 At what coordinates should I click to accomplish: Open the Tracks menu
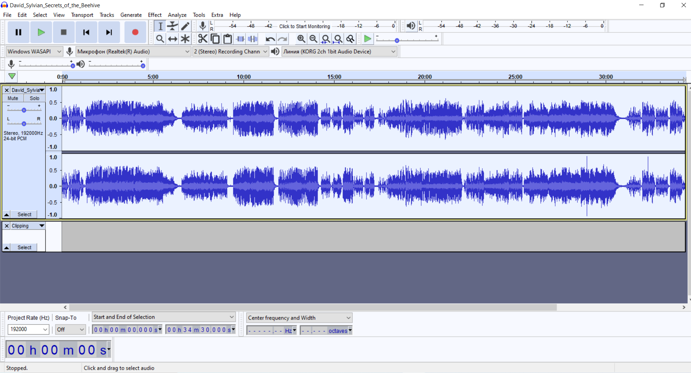coord(107,15)
